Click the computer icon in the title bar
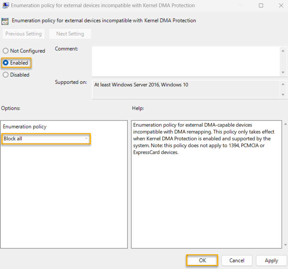Image resolution: width=288 pixels, height=269 pixels. click(x=5, y=5)
